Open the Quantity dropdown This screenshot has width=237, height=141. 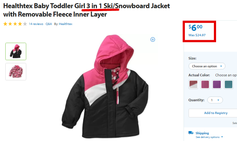[x=215, y=100]
